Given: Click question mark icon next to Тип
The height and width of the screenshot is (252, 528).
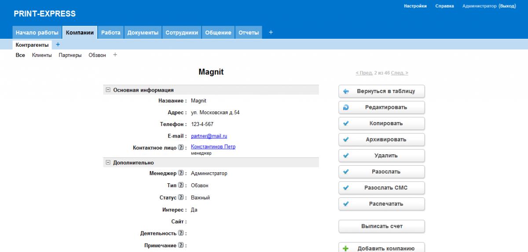Looking at the screenshot, I should 181,185.
